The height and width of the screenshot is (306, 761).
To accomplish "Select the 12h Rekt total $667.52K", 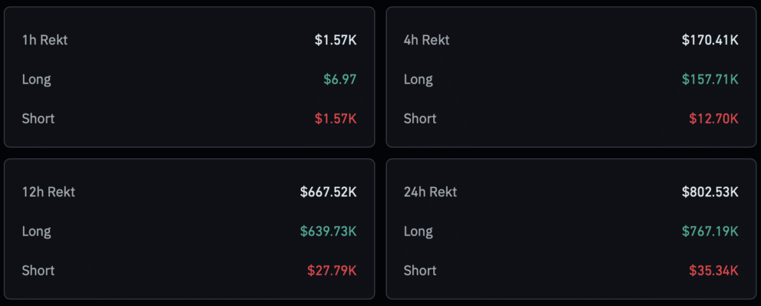I will pos(328,192).
